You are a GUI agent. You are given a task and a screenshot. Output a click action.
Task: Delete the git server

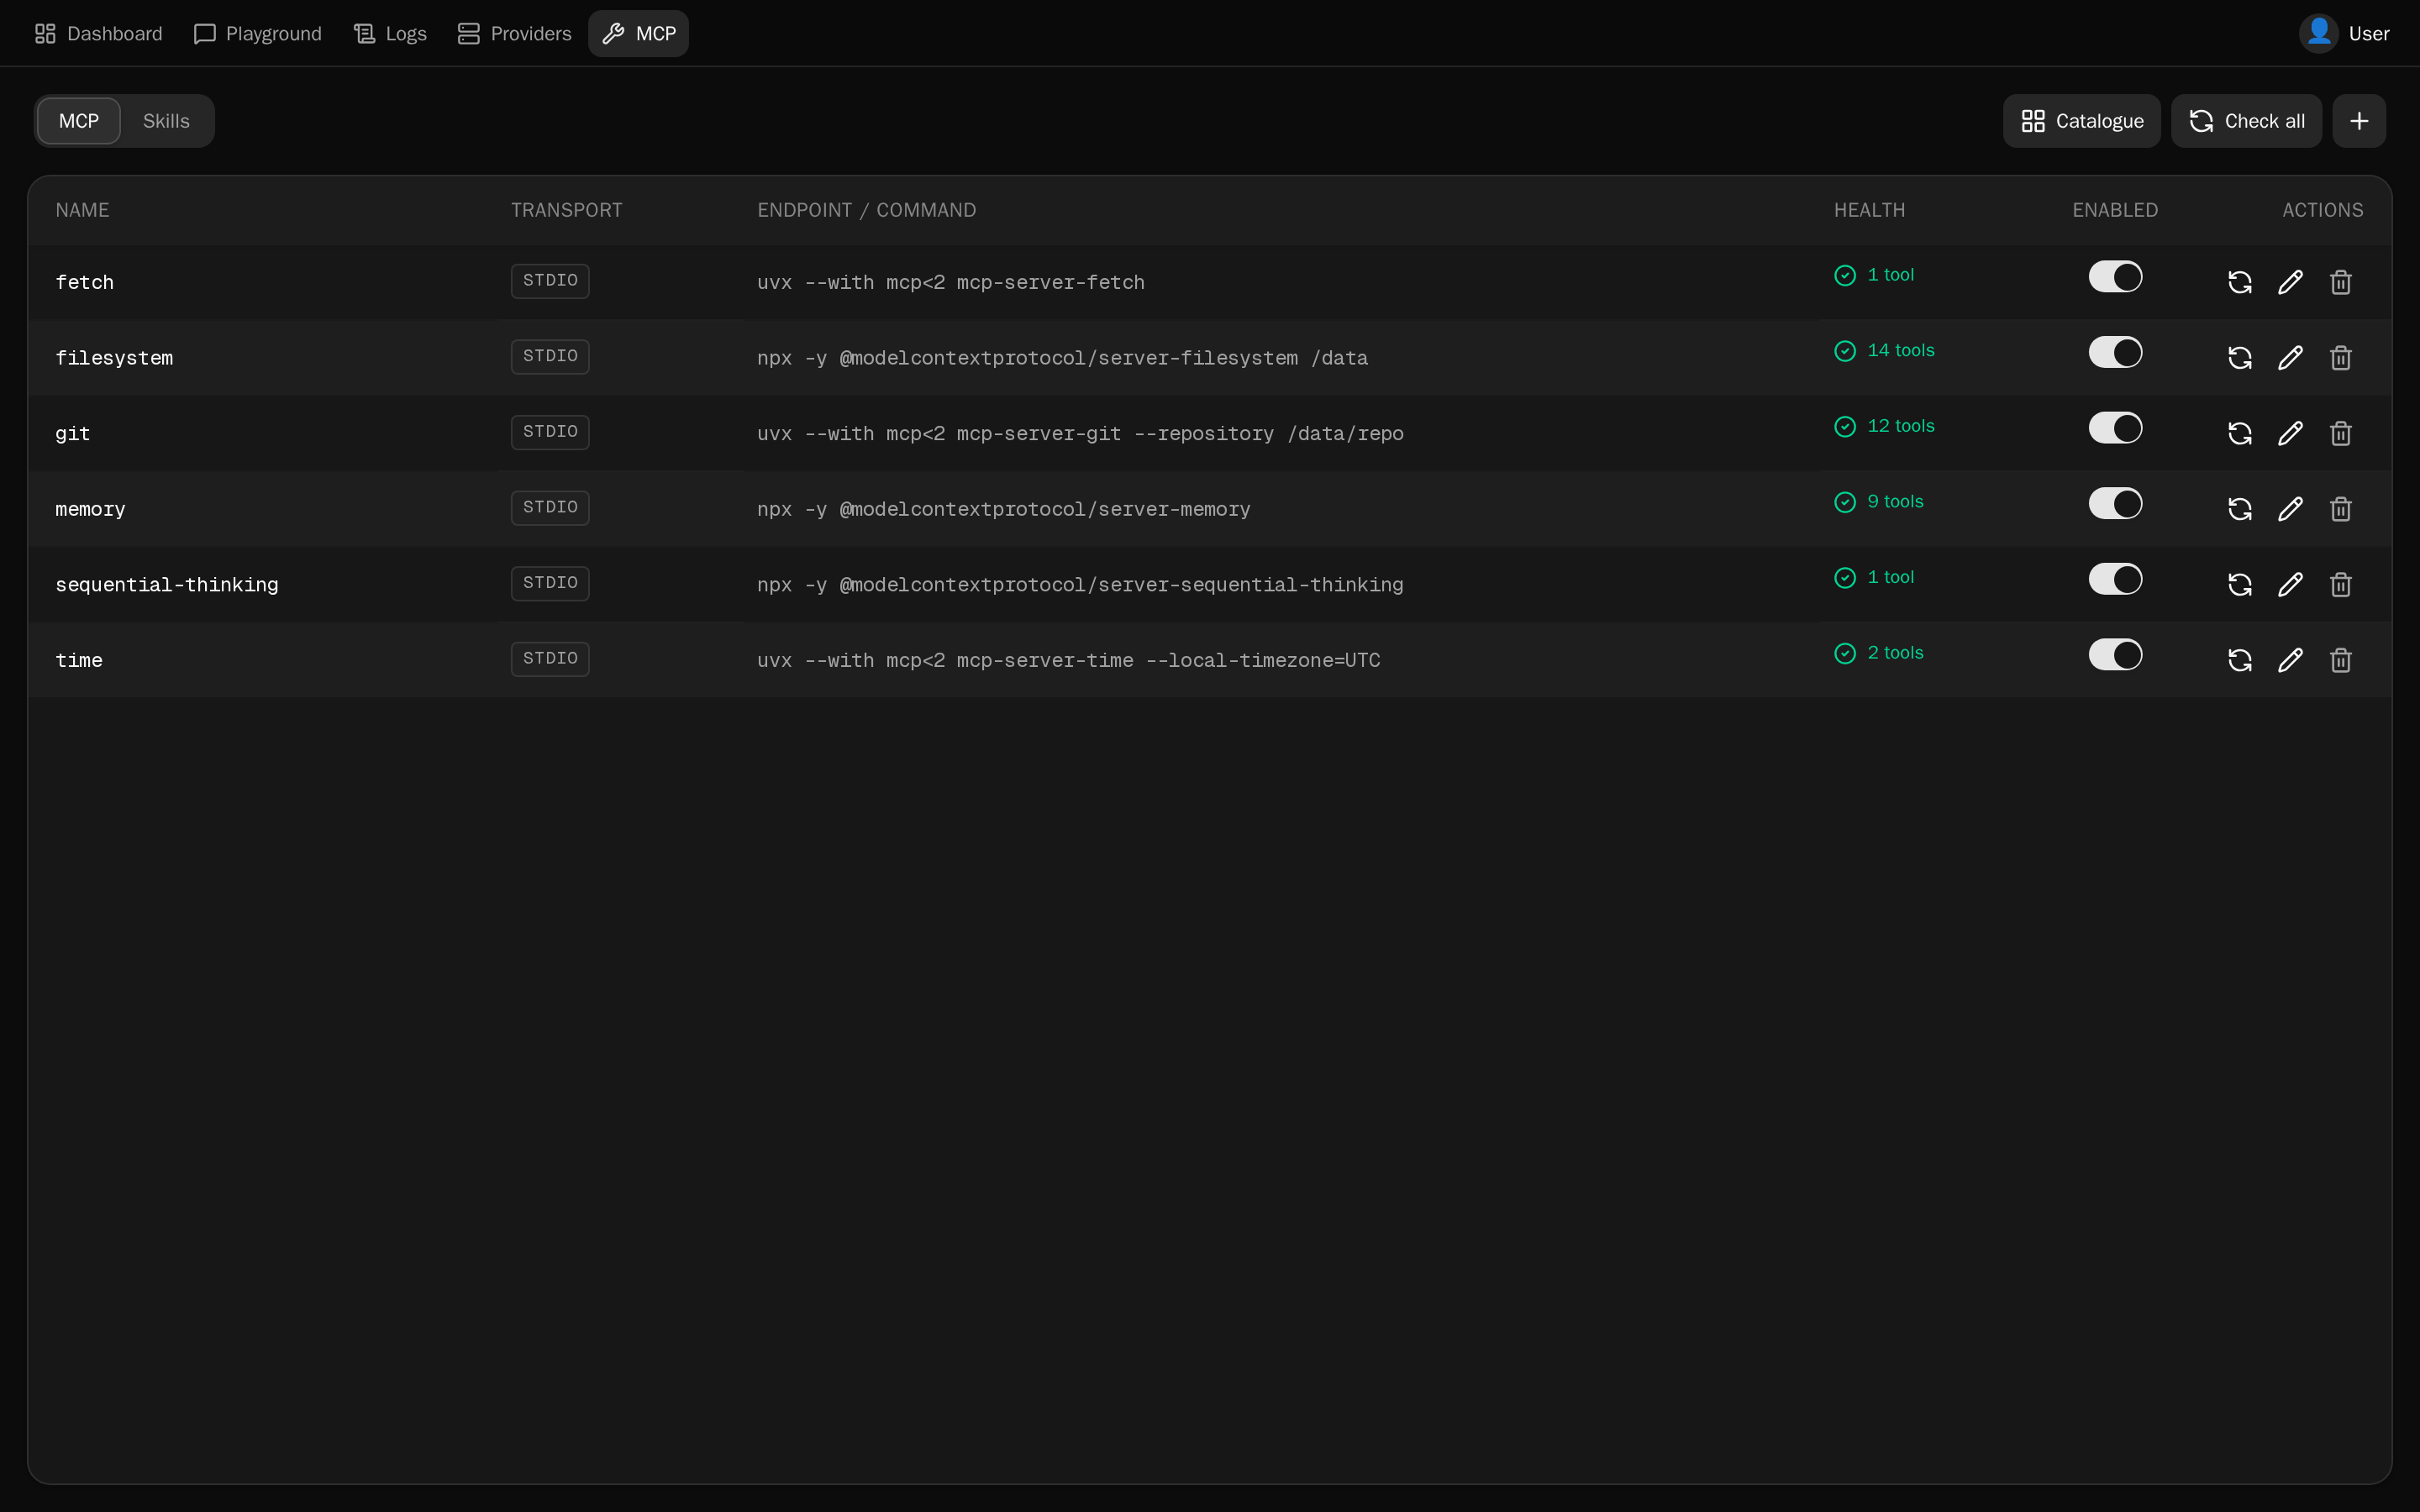point(2341,433)
